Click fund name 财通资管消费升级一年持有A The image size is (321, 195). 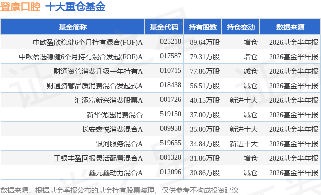(98, 71)
